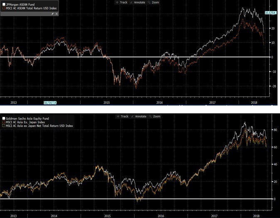Click pencil edit icon in top legend
Viewport: 280px width, 218px height.
[x=52, y=14]
